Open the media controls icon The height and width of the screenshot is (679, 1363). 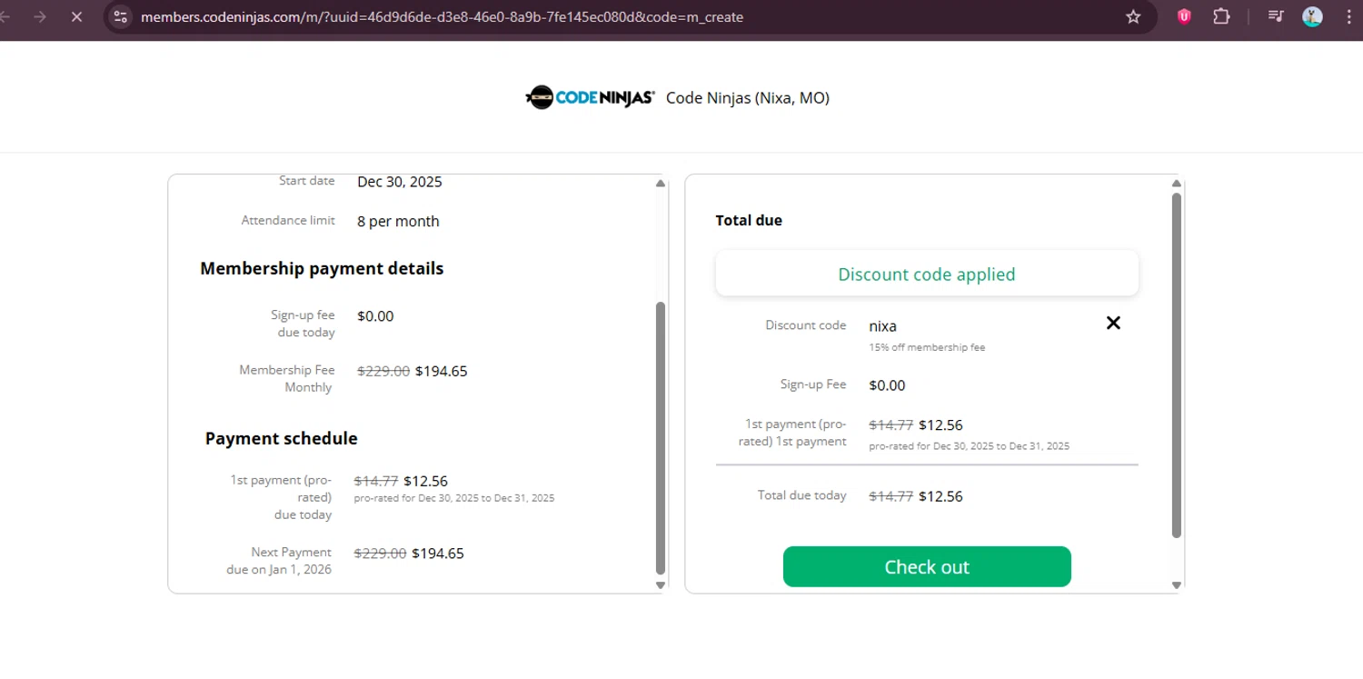pyautogui.click(x=1276, y=16)
